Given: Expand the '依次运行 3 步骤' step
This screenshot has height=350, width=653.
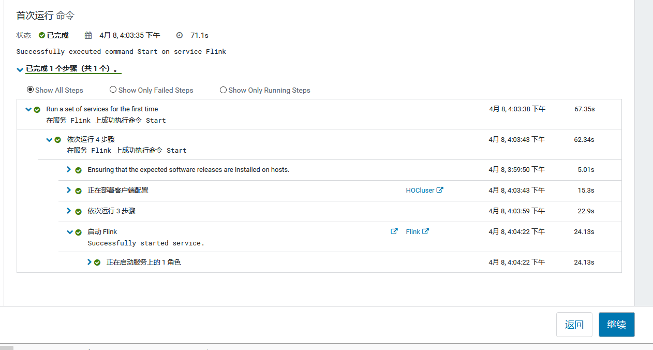Looking at the screenshot, I should pos(69,211).
